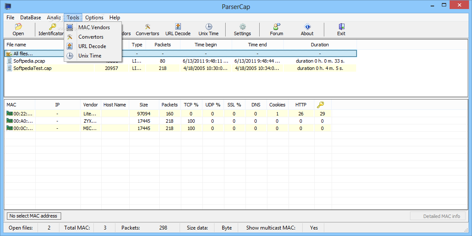Close the open Tools menu

pos(73,18)
